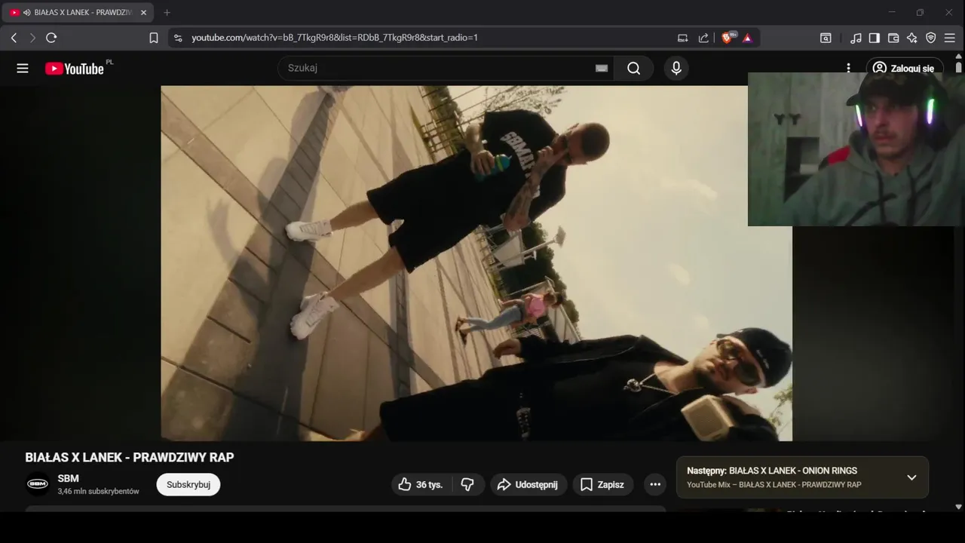
Task: Toggle the browser sidebar panel icon
Action: pos(875,38)
